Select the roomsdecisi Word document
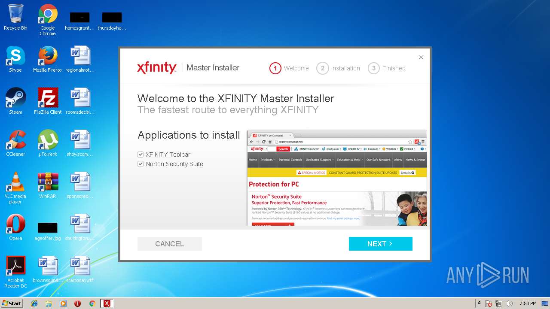 [80, 101]
